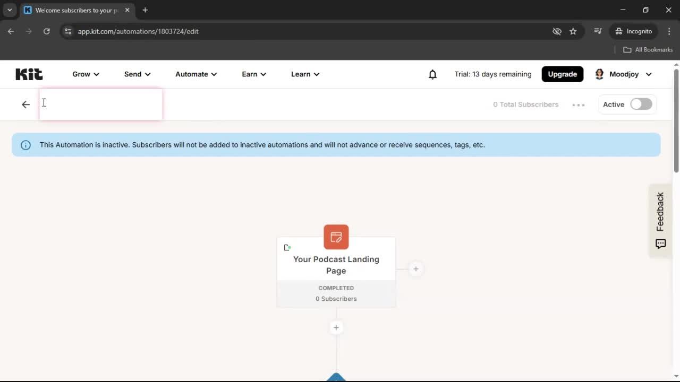The width and height of the screenshot is (680, 382).
Task: Open the more options ellipsis near Total Subscribers
Action: pyautogui.click(x=579, y=105)
